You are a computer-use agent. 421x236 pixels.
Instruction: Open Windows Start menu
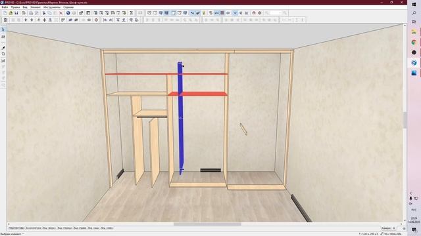point(414,5)
